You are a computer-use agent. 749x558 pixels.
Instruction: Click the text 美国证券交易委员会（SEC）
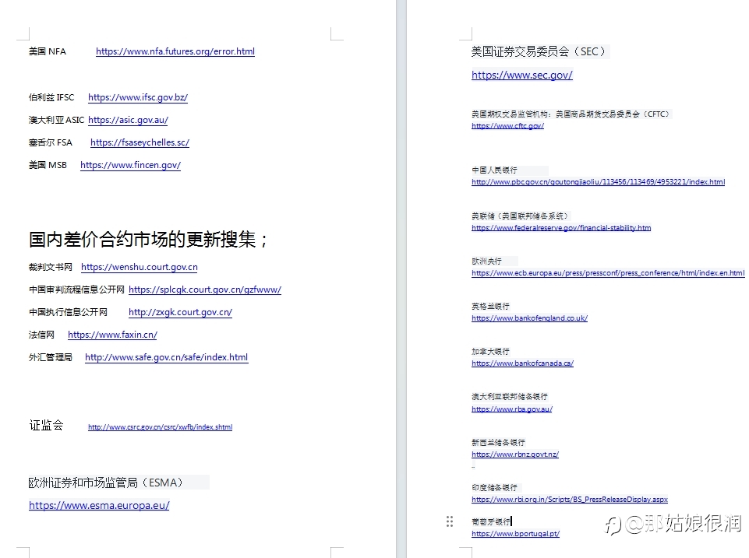(x=539, y=51)
